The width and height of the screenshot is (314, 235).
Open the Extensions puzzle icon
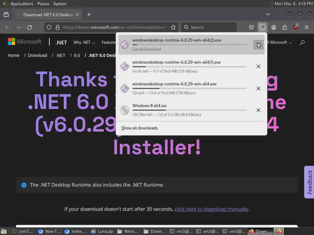click(285, 27)
